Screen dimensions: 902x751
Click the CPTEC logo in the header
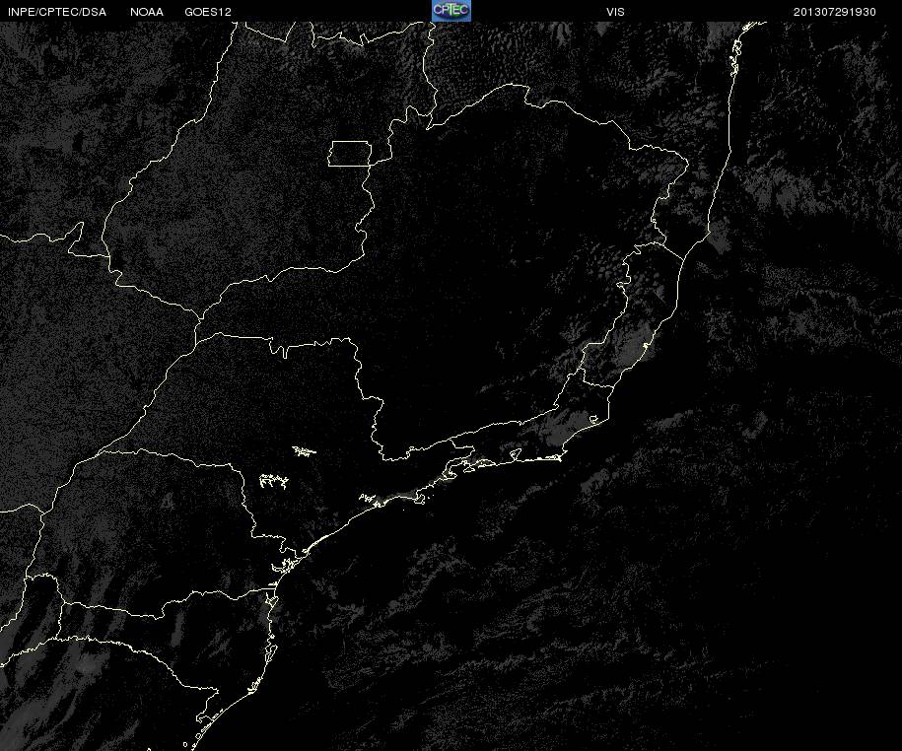[451, 11]
